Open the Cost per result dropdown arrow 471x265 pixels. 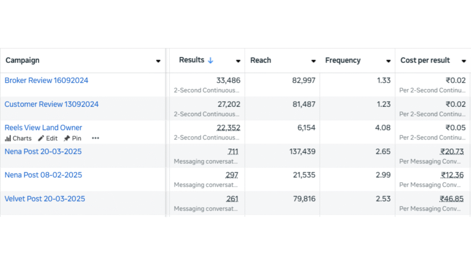(463, 61)
